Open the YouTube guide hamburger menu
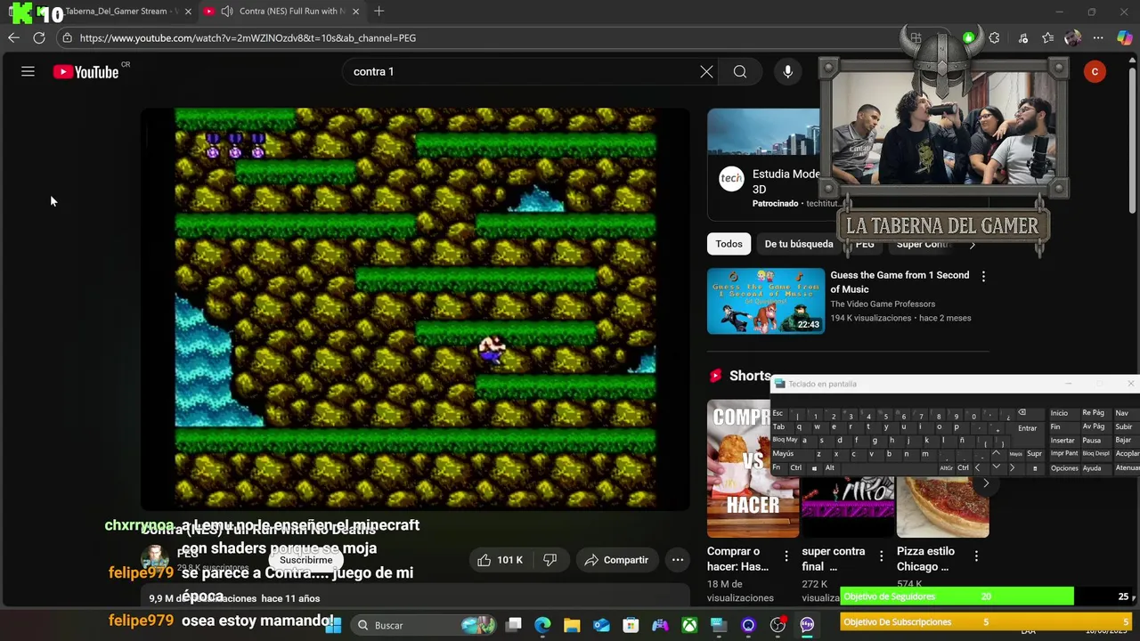Viewport: 1140px width, 641px height. coord(28,71)
